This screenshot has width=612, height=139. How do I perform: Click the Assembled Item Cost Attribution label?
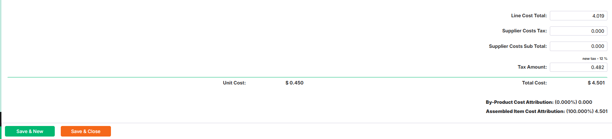pos(525,111)
